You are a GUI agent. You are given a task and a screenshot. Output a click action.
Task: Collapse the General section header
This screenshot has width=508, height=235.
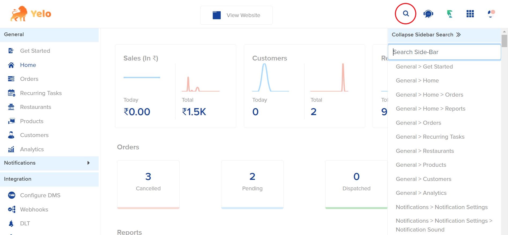(49, 35)
